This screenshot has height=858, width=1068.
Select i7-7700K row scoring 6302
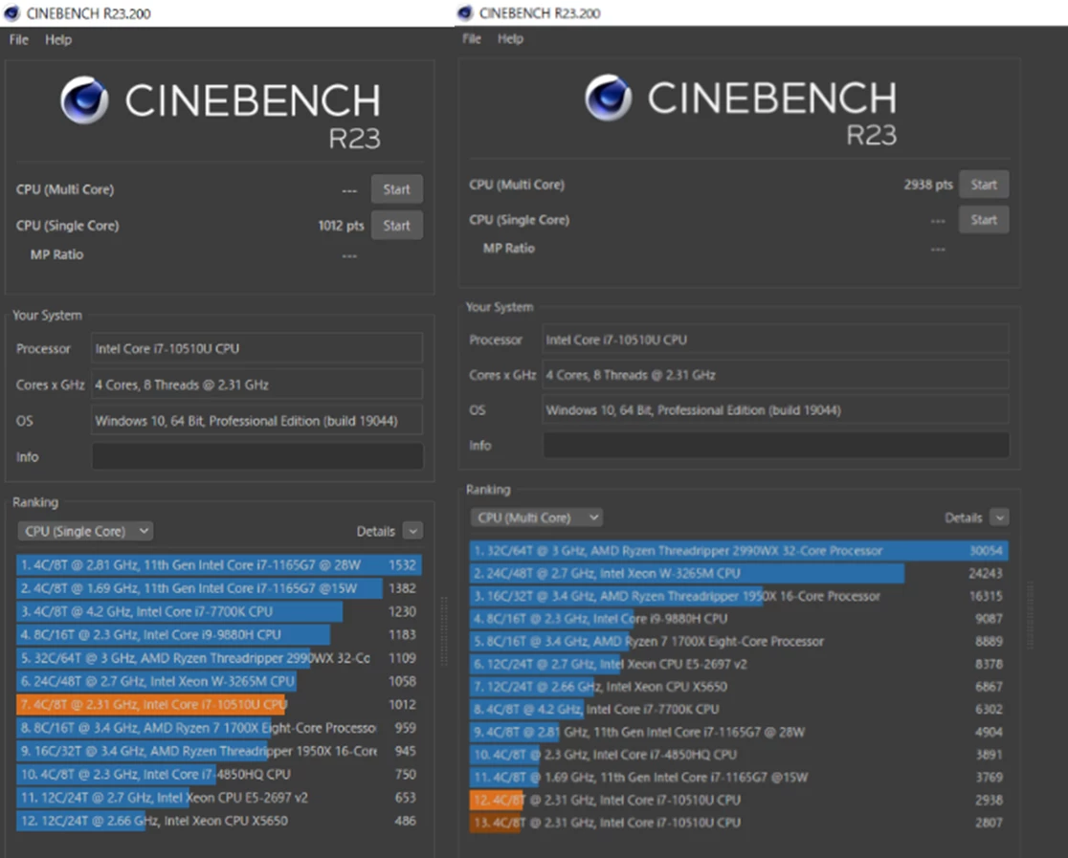[739, 710]
